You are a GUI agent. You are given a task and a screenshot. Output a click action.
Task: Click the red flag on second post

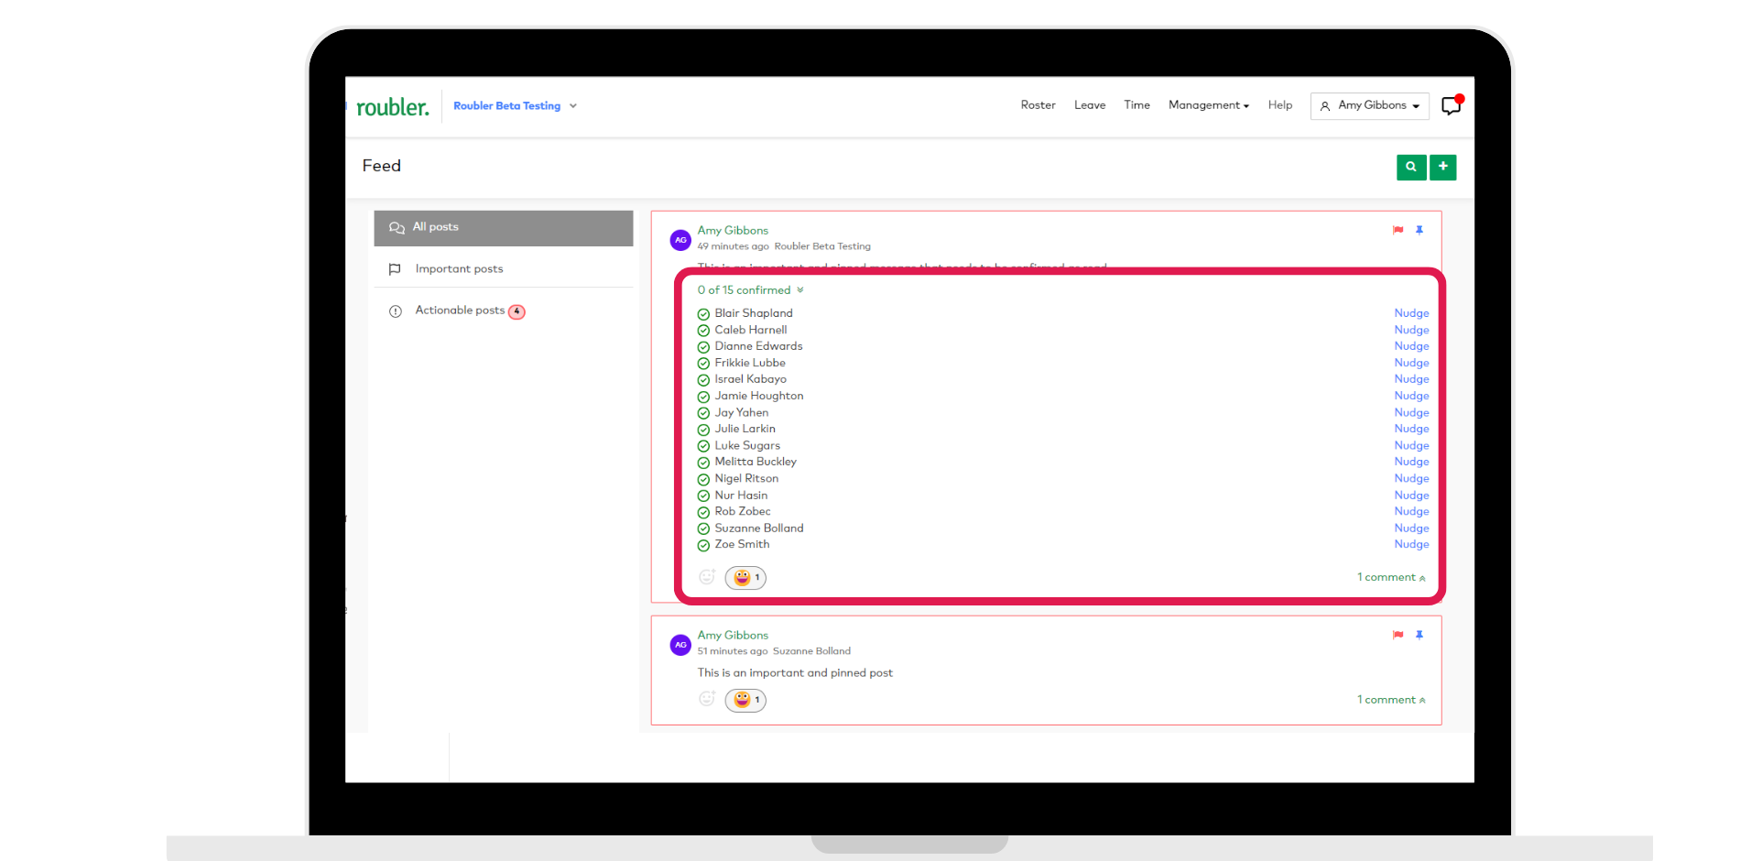point(1397,635)
